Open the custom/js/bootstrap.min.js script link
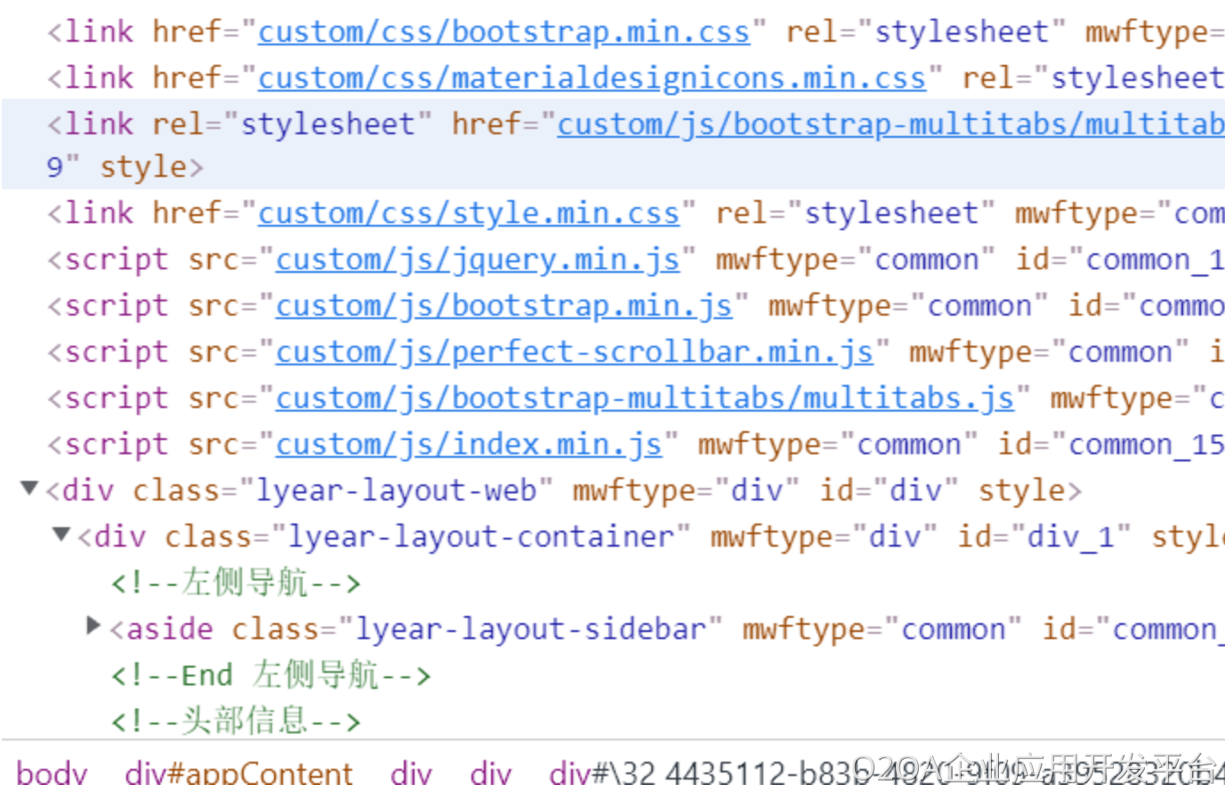Screen dimensions: 1225x792 click(x=504, y=306)
